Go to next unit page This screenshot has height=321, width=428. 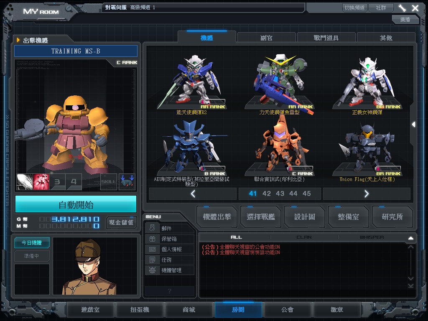[x=367, y=194]
